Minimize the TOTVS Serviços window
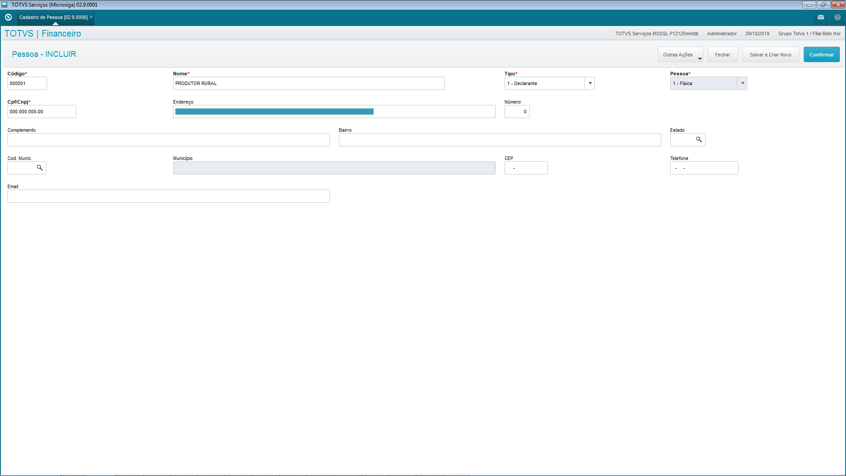The image size is (846, 476). 809,4
